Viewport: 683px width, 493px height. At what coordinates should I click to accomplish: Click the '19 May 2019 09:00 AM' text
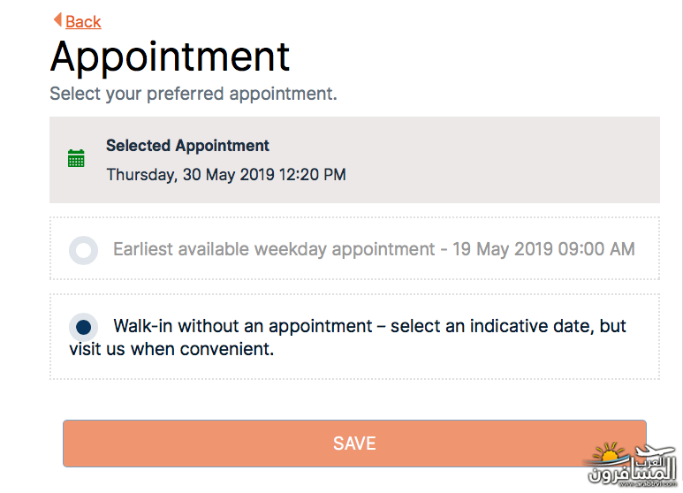coord(543,249)
